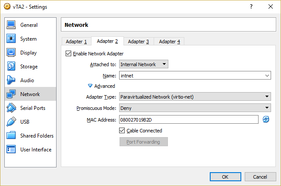Click the Attached to label

103,64
